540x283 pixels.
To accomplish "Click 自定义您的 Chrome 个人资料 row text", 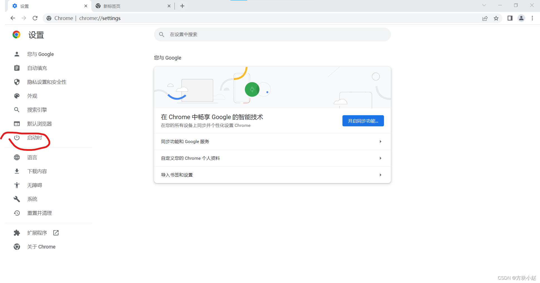I will (x=190, y=158).
